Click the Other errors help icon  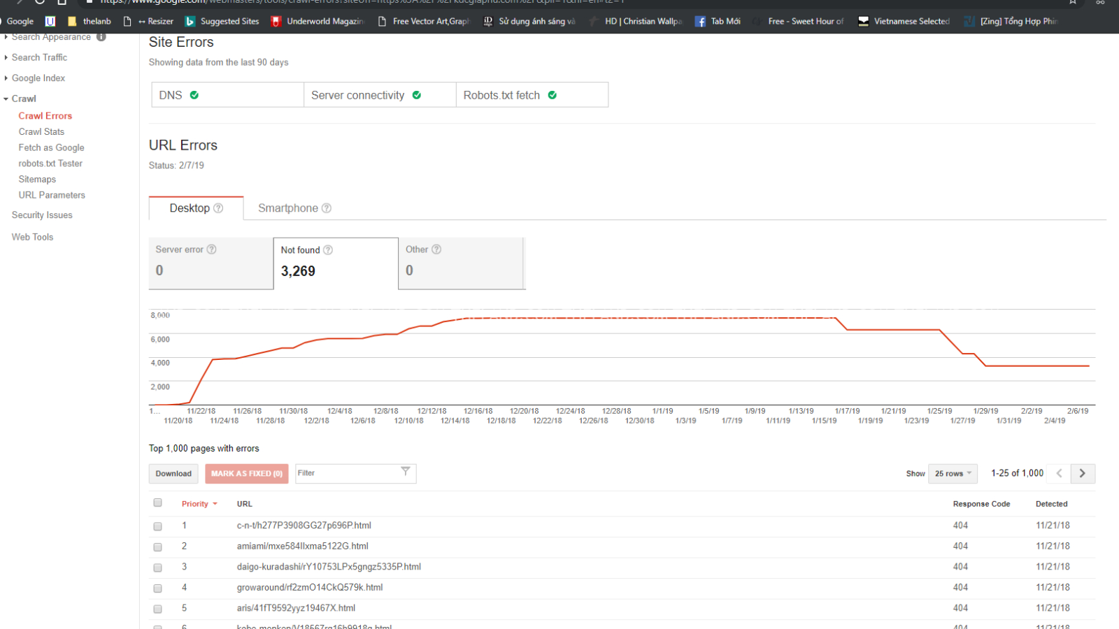(436, 250)
